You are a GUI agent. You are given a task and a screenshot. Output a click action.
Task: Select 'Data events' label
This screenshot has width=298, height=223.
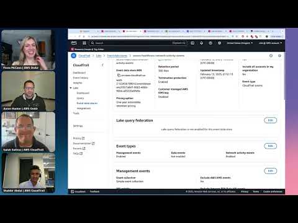point(178,153)
